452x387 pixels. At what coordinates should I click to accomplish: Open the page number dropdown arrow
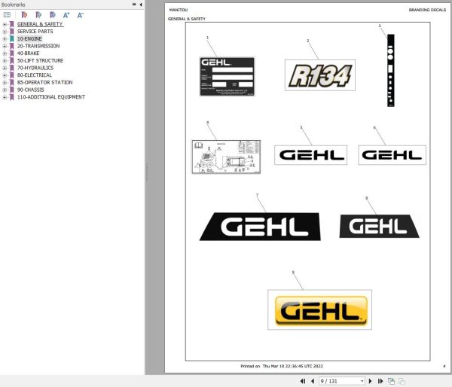click(362, 381)
